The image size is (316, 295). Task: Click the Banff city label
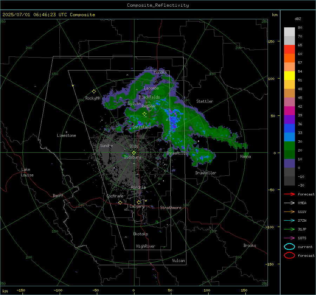[58, 196]
